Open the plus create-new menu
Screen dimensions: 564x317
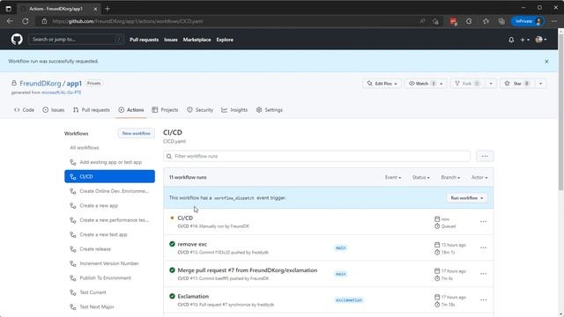tap(524, 40)
